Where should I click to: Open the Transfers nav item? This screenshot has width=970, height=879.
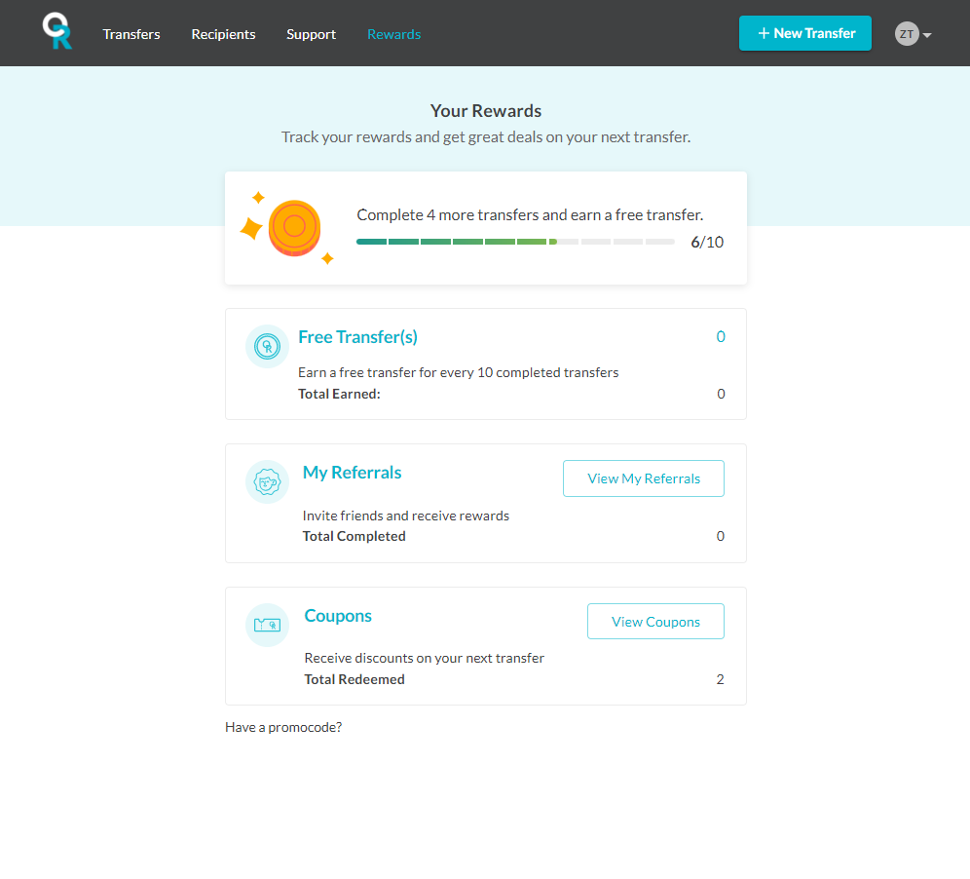tap(131, 34)
